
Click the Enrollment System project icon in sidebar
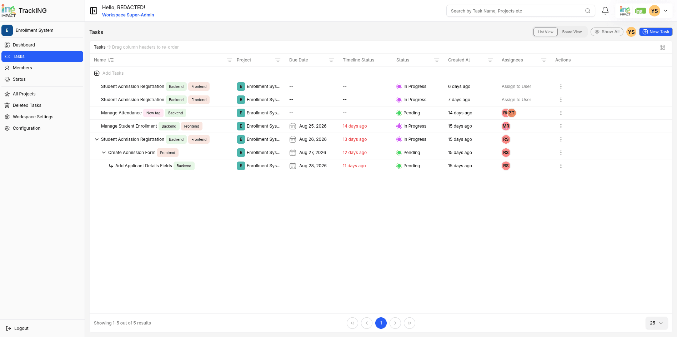pyautogui.click(x=7, y=30)
